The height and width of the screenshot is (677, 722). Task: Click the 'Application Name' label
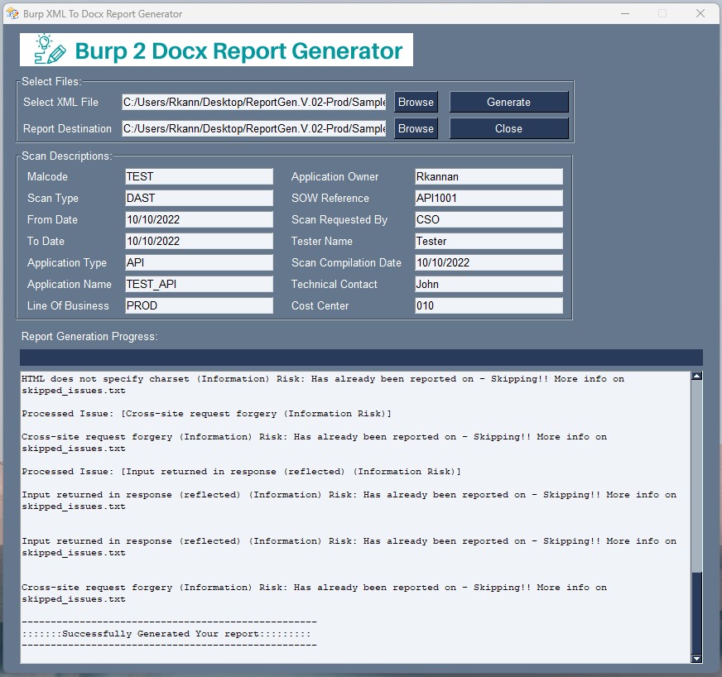69,285
